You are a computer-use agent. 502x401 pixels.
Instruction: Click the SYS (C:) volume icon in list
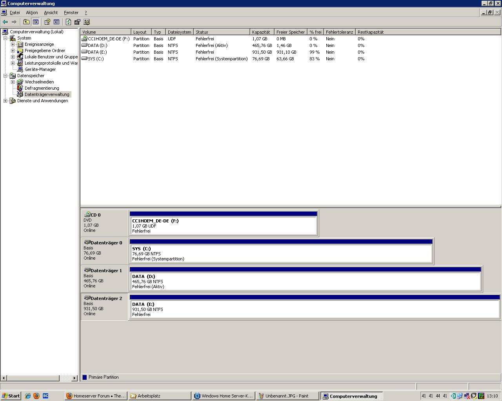point(84,59)
